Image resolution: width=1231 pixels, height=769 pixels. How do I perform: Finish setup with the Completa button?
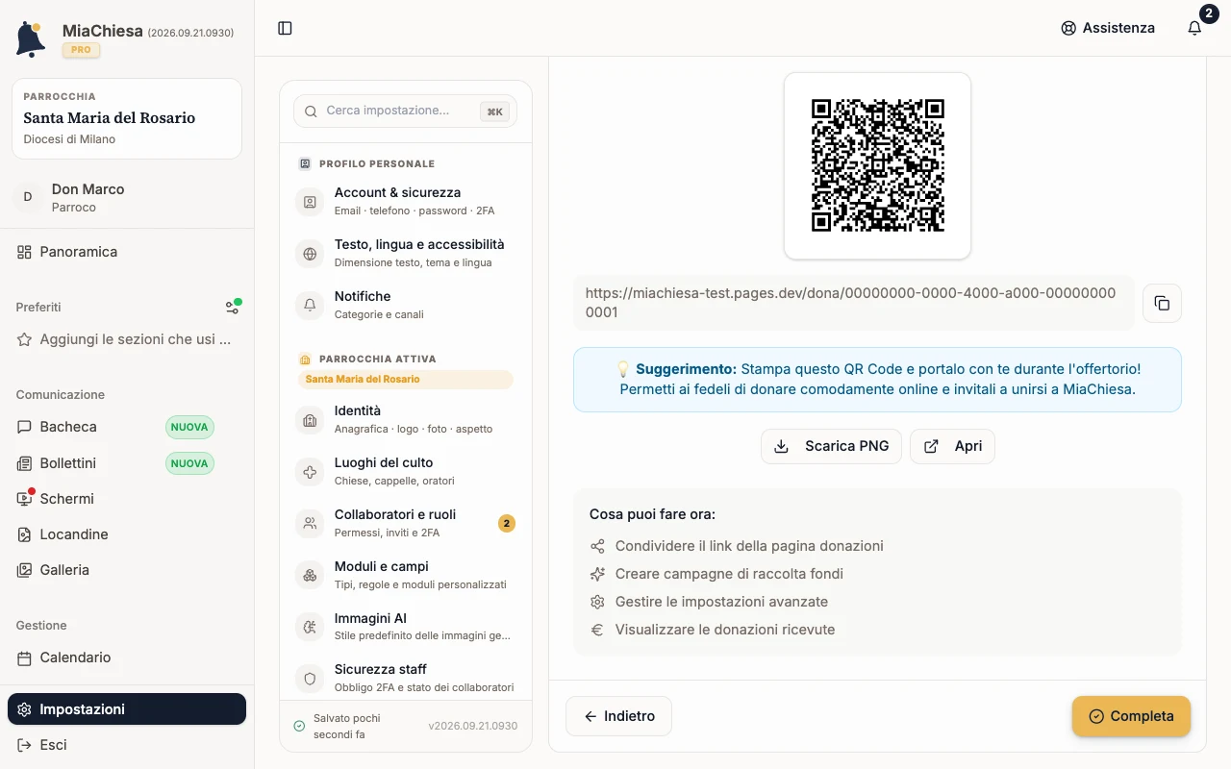click(x=1131, y=716)
